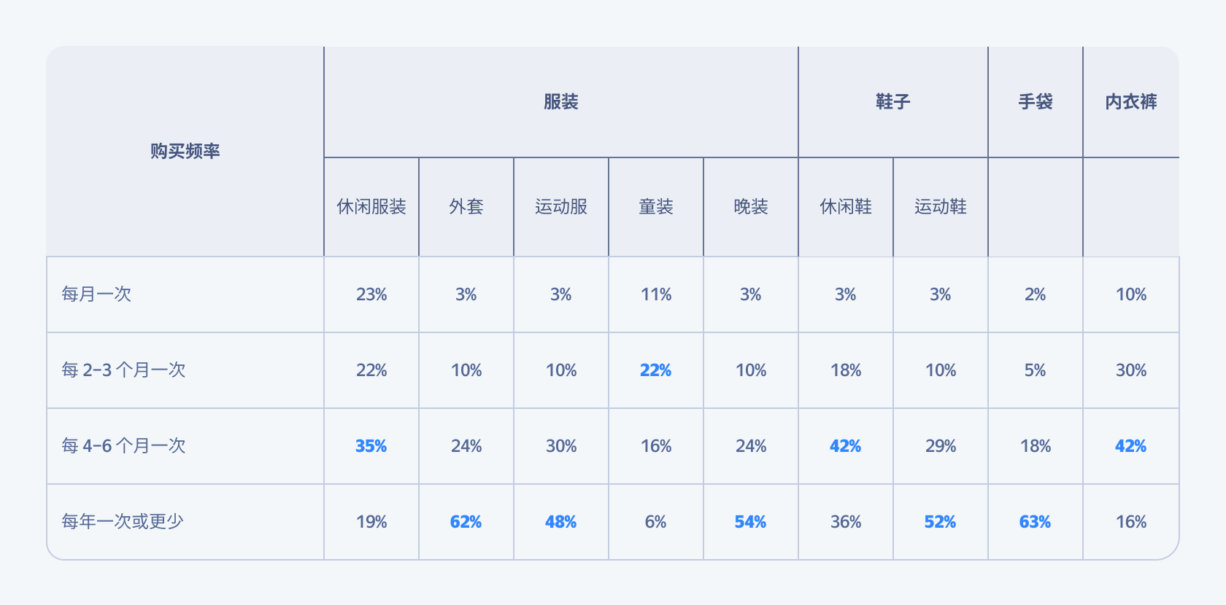Select the 运动服 subheader cell
Image resolution: width=1226 pixels, height=605 pixels.
tap(560, 207)
